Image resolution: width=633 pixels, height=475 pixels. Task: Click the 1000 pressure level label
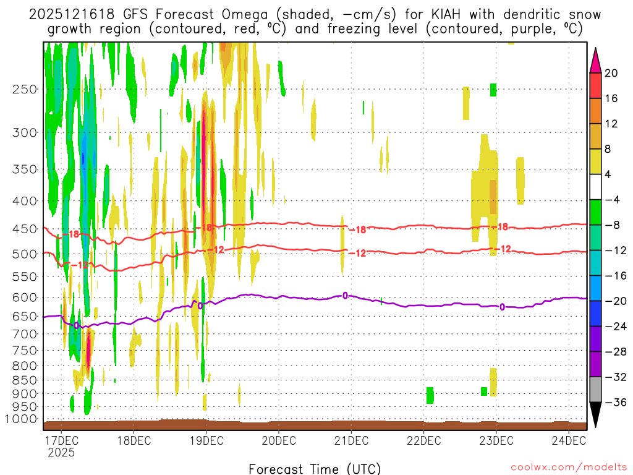point(21,419)
